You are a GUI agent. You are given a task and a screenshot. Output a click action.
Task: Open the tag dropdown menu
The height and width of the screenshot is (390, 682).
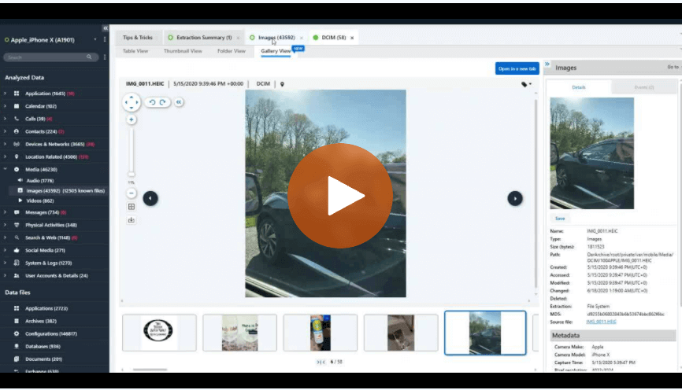pos(526,84)
